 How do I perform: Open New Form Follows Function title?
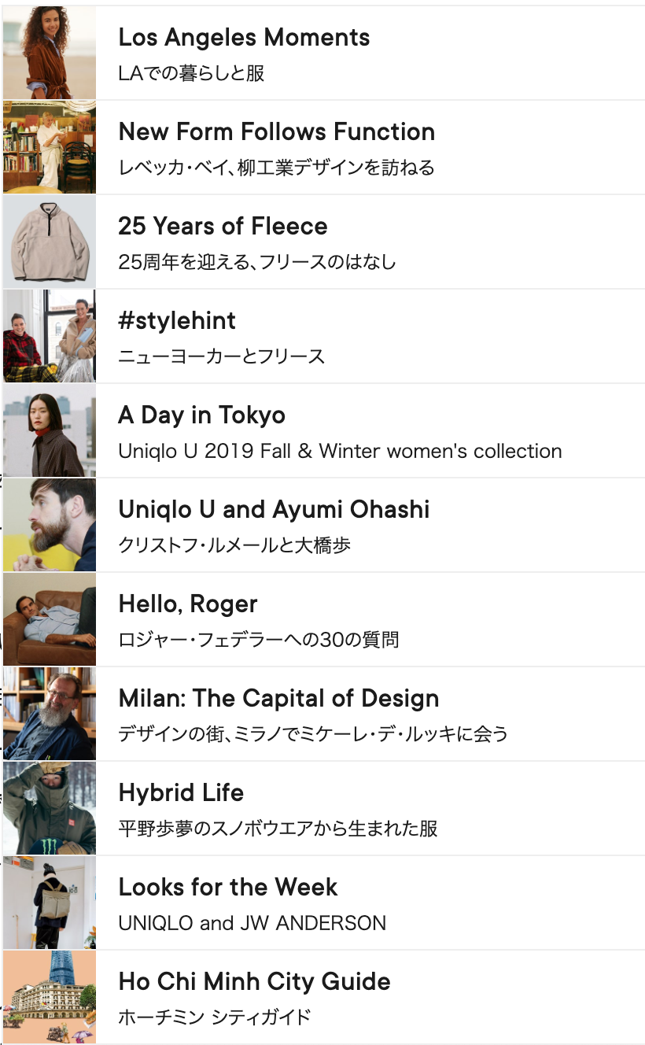point(276,132)
